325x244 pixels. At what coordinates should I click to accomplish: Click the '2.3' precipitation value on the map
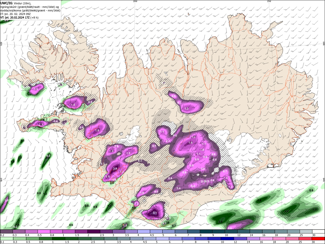41,125
